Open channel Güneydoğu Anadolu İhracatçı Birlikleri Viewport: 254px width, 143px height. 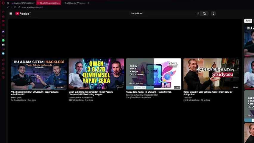click(x=142, y=95)
